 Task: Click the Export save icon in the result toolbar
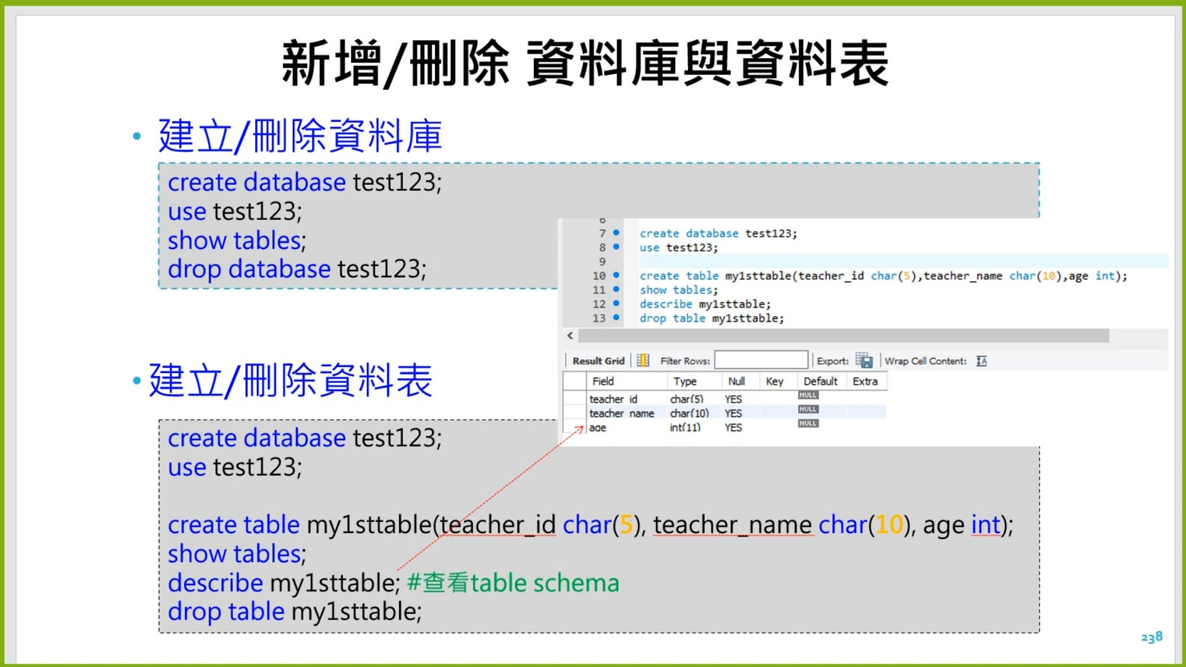pos(864,361)
